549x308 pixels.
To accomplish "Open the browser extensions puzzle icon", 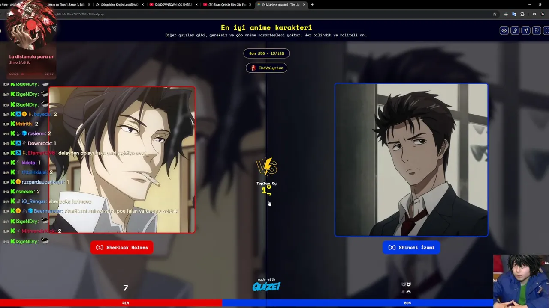I will [522, 14].
